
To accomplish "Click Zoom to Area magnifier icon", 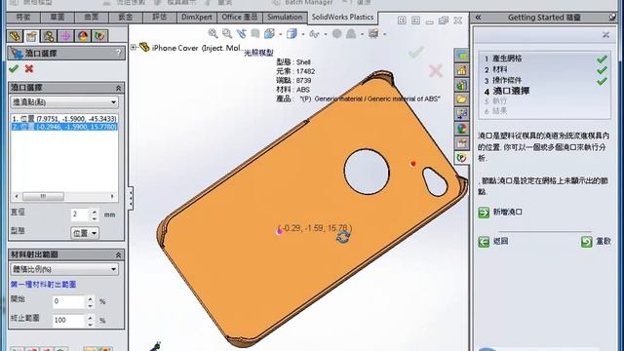I will [x=227, y=34].
